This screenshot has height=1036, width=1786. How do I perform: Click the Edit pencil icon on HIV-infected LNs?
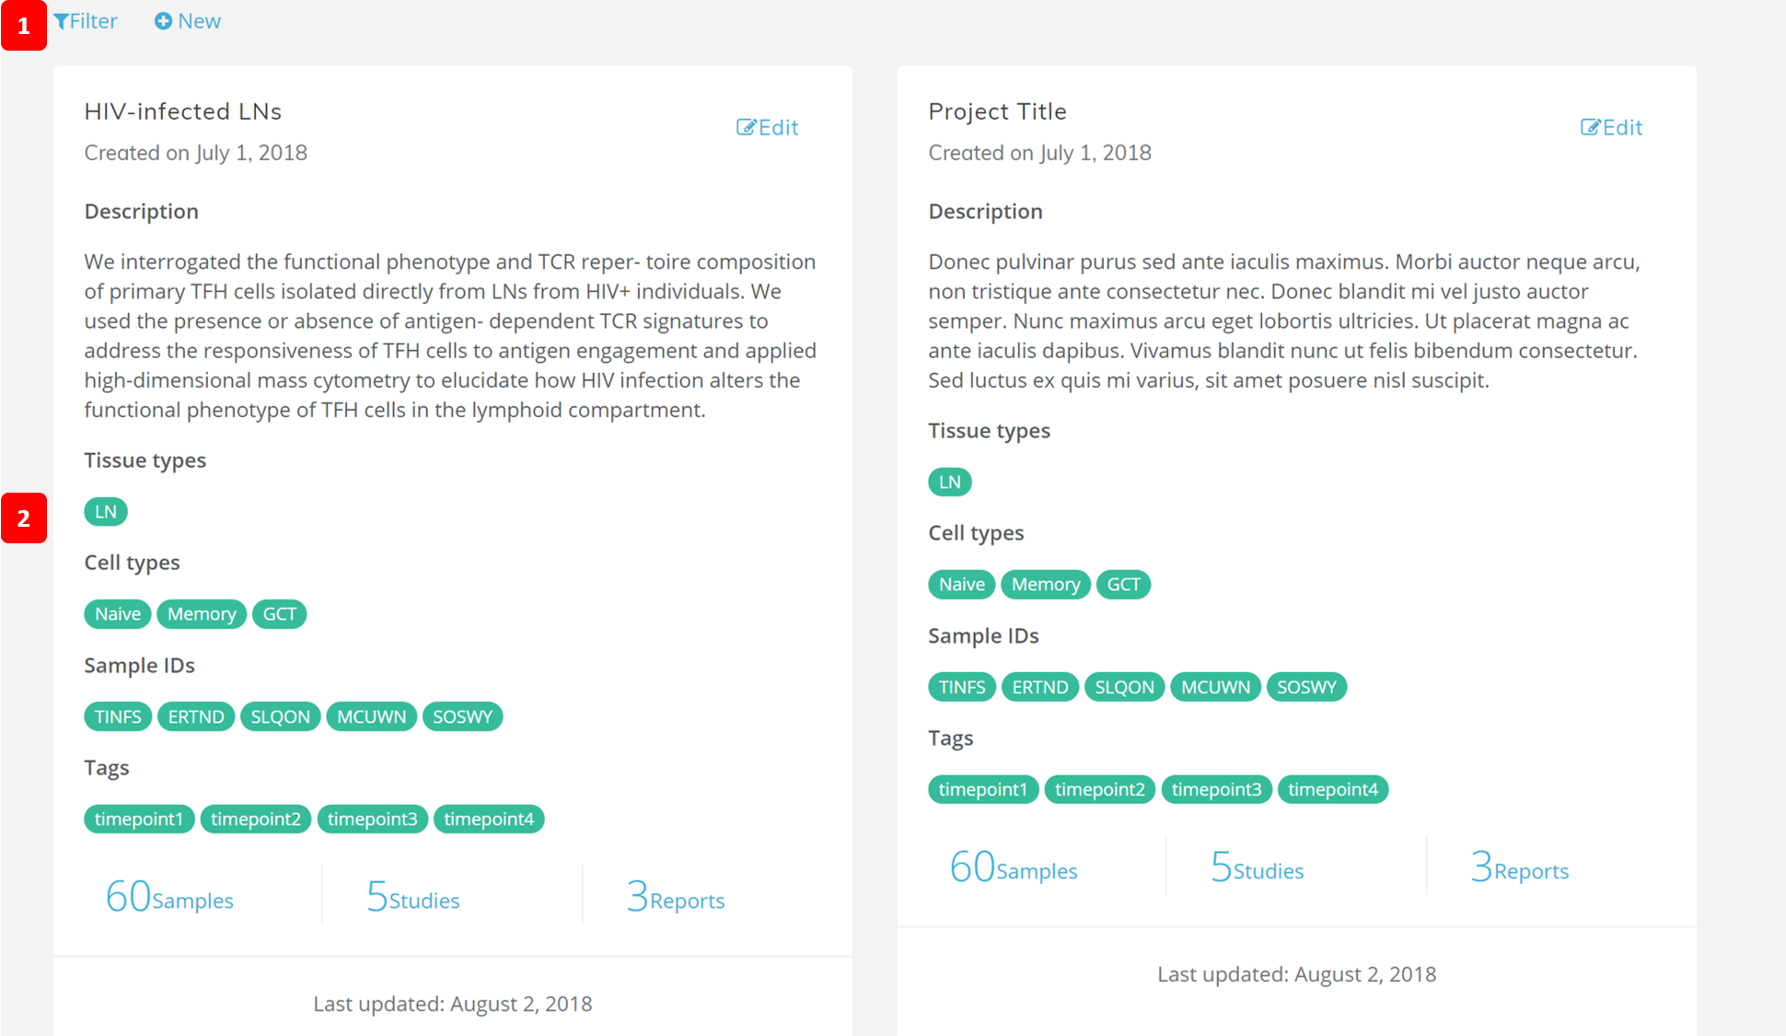(746, 127)
